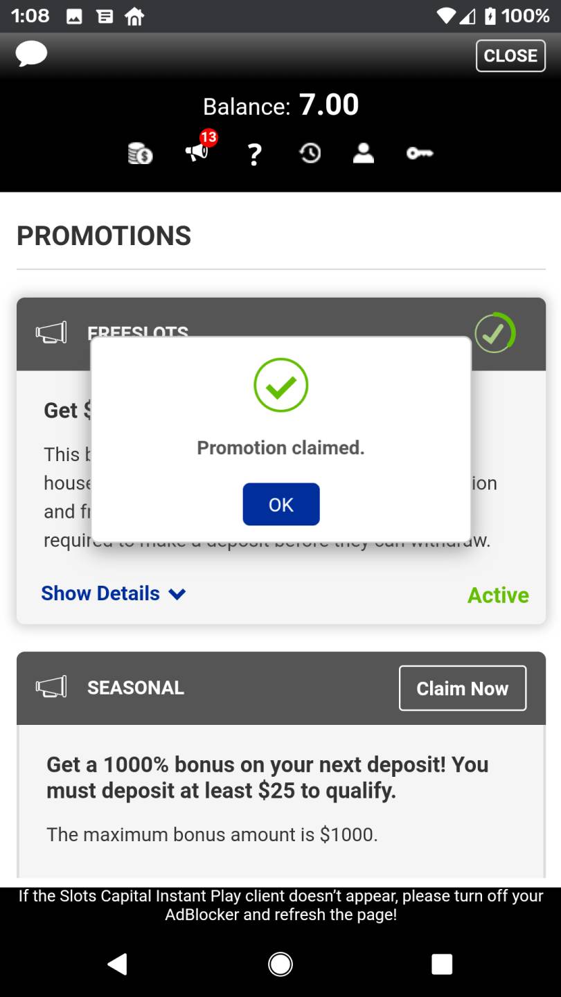Open help question mark icon
The width and height of the screenshot is (561, 997).
[255, 154]
